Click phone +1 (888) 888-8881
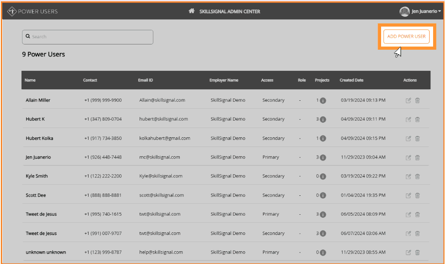Image resolution: width=445 pixels, height=264 pixels. tap(103, 195)
